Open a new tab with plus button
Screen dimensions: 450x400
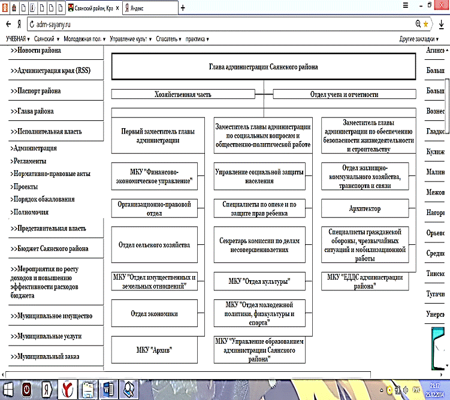(x=183, y=8)
